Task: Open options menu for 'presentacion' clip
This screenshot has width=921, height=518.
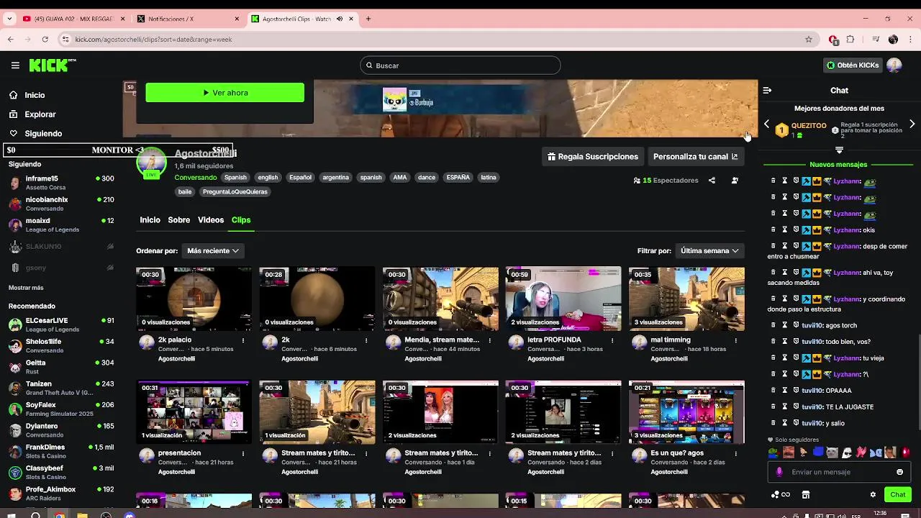Action: (243, 453)
